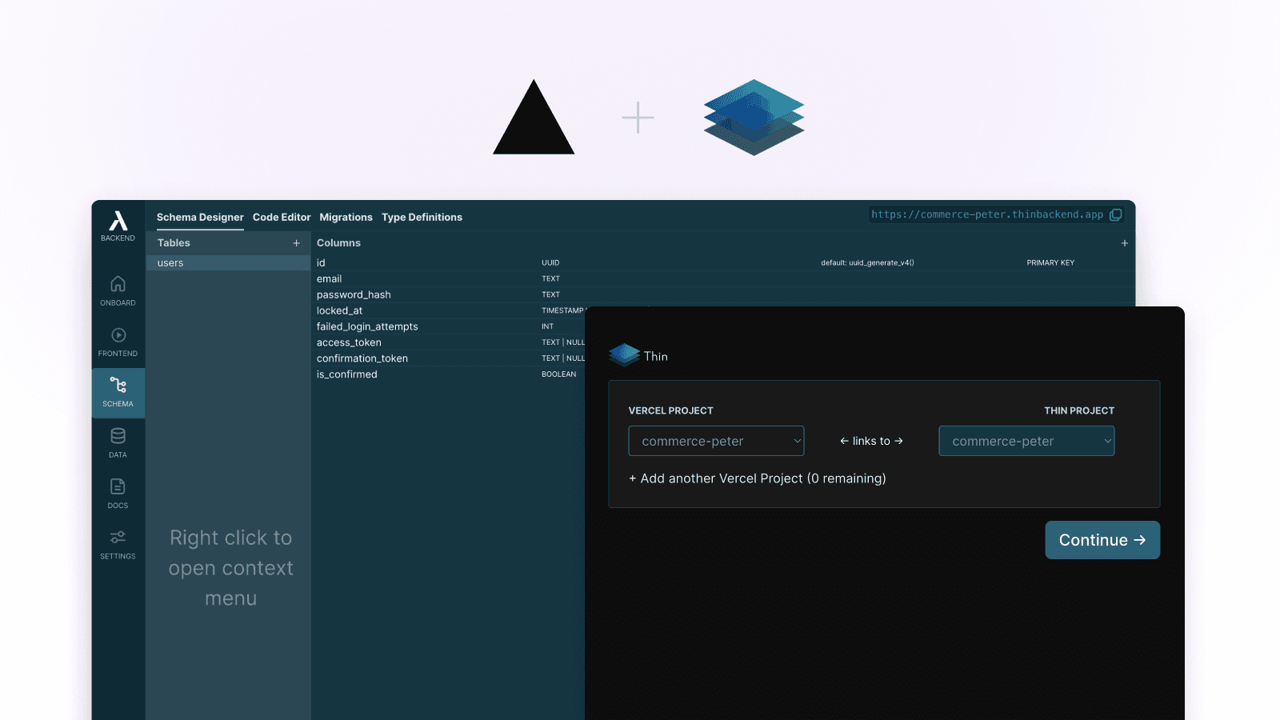Switch to Type Definitions tab

pos(422,217)
